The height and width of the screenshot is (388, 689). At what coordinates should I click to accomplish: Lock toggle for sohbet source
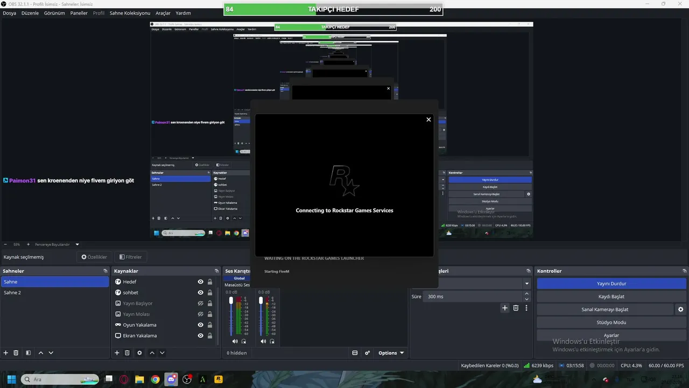point(210,293)
